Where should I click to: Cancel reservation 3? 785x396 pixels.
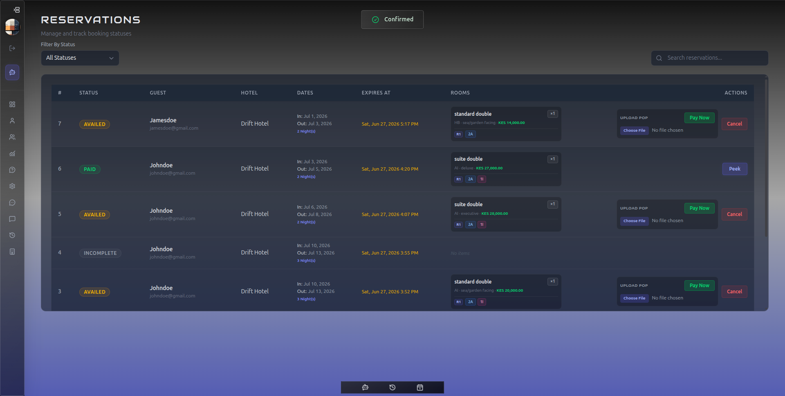click(734, 292)
